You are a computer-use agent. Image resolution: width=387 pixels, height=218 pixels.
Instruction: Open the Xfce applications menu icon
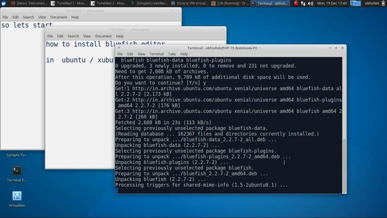coord(4,3)
